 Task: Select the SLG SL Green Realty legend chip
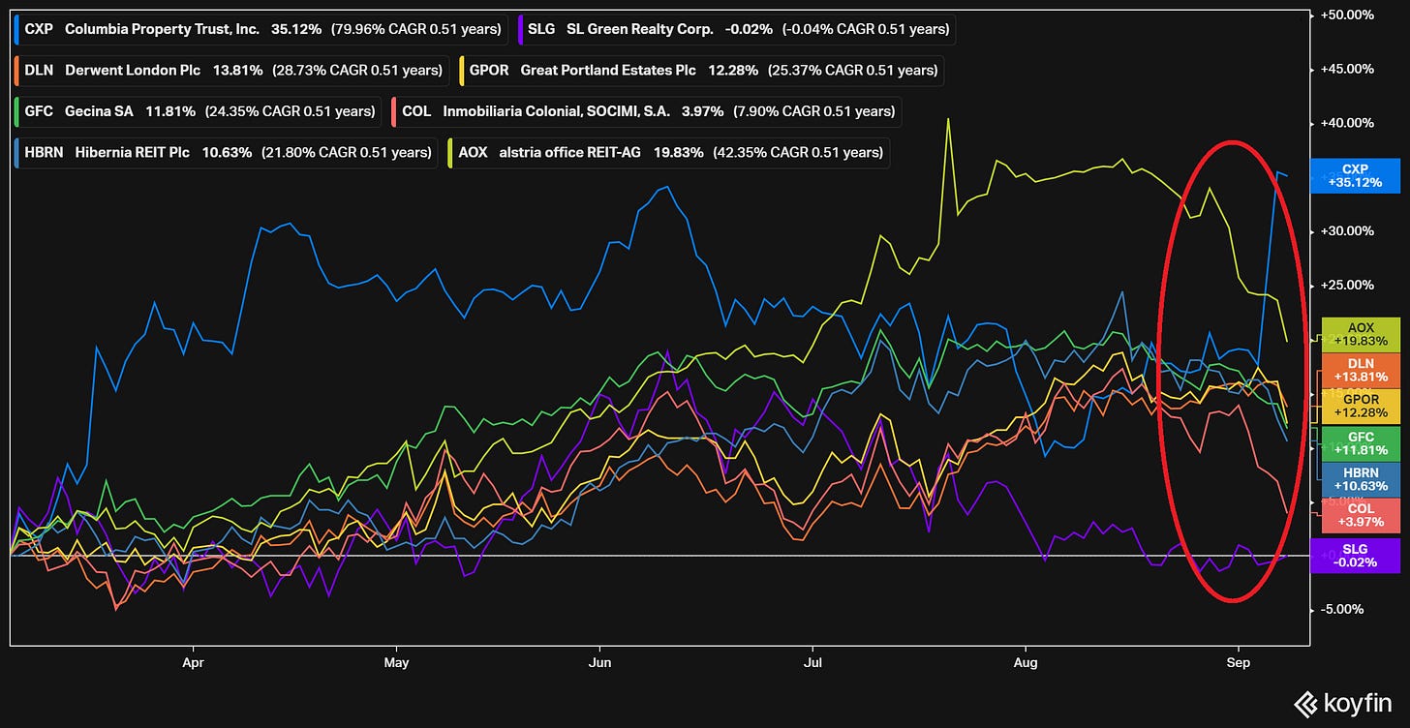click(x=736, y=29)
